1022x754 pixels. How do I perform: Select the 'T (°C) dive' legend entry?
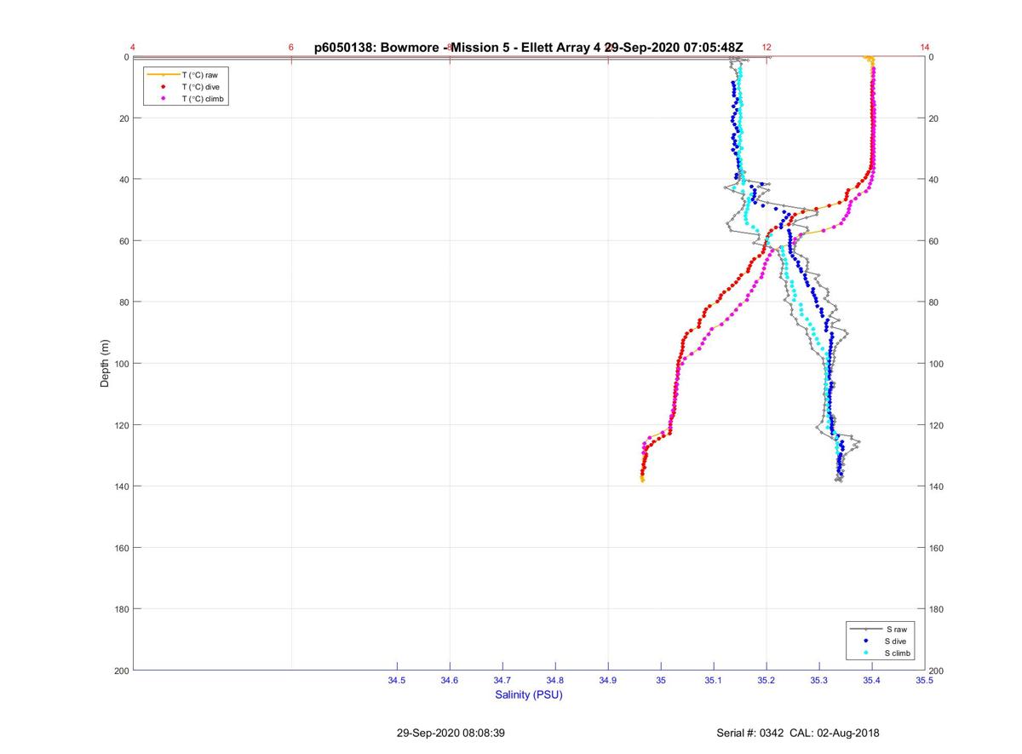[x=201, y=87]
